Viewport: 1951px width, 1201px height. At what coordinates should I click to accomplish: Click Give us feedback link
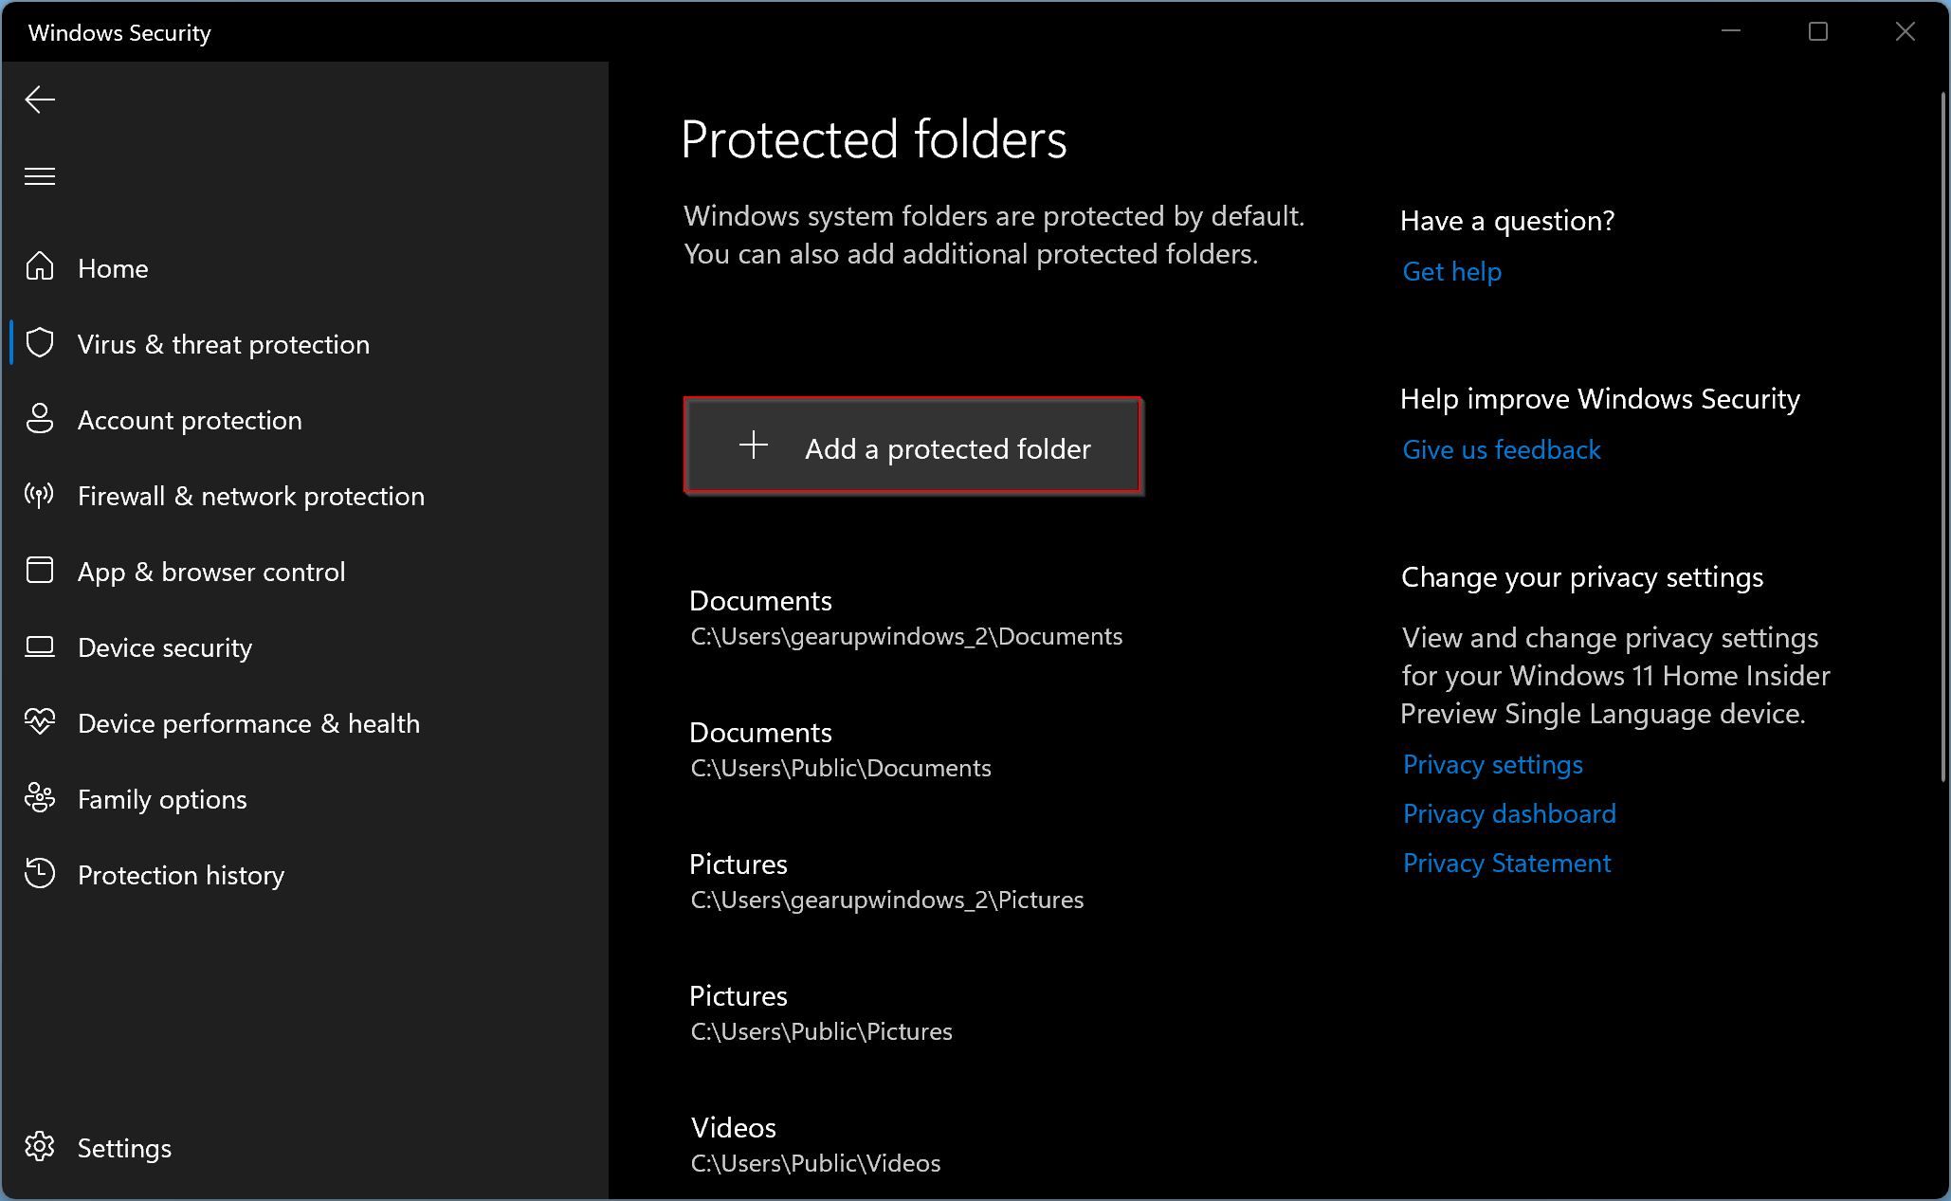[x=1502, y=450]
